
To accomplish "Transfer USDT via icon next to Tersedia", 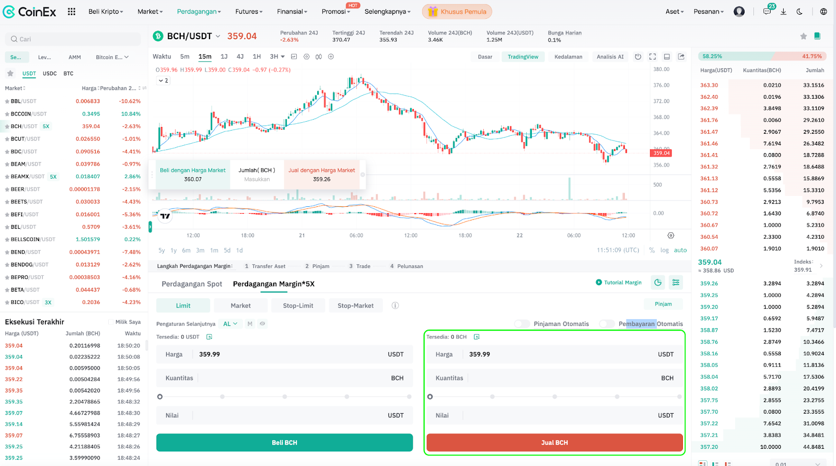I will 209,337.
